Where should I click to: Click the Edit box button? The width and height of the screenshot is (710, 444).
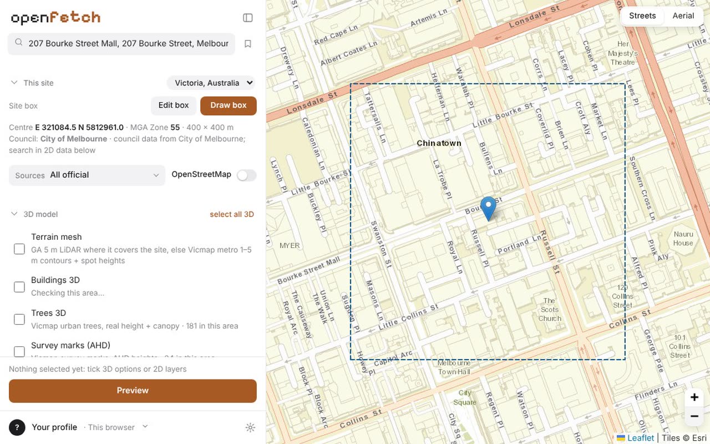point(174,105)
